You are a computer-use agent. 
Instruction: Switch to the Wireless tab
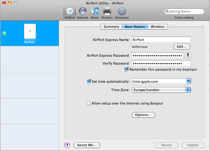[158, 27]
